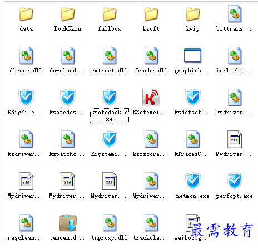Select the kvip folder icon
The image size is (258, 248).
tap(193, 14)
